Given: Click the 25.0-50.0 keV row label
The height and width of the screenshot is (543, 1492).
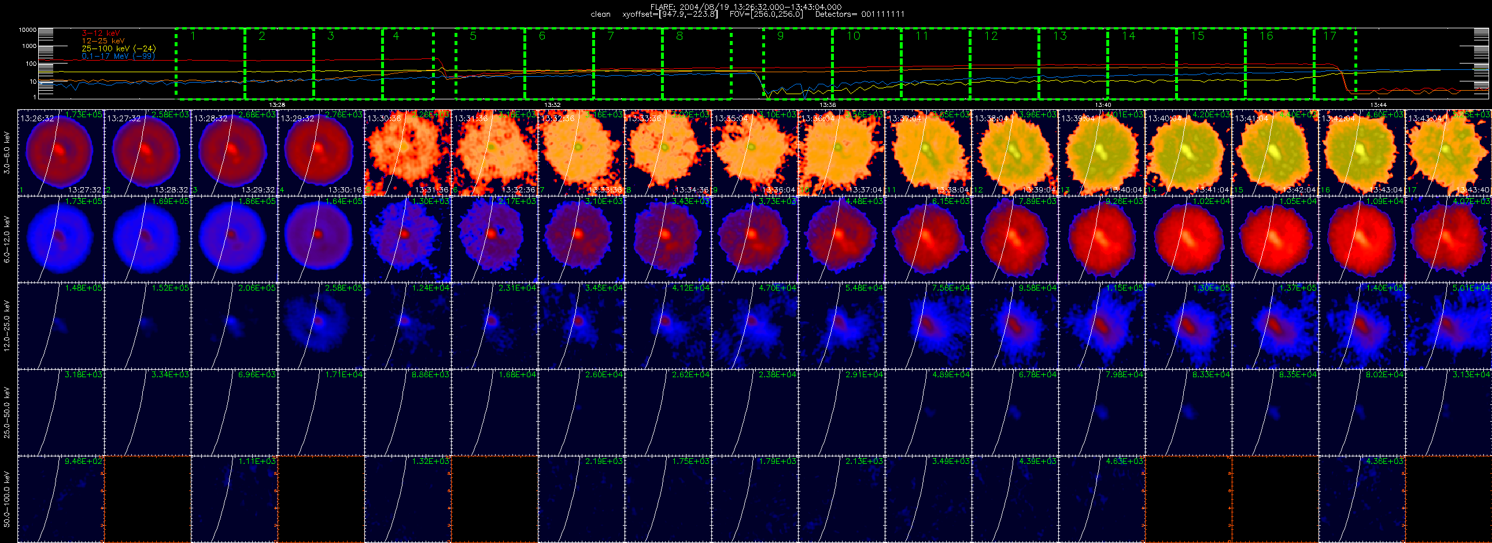Looking at the screenshot, I should [x=7, y=412].
